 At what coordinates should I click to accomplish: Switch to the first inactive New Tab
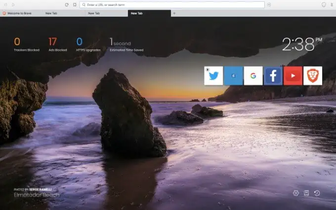click(x=64, y=13)
